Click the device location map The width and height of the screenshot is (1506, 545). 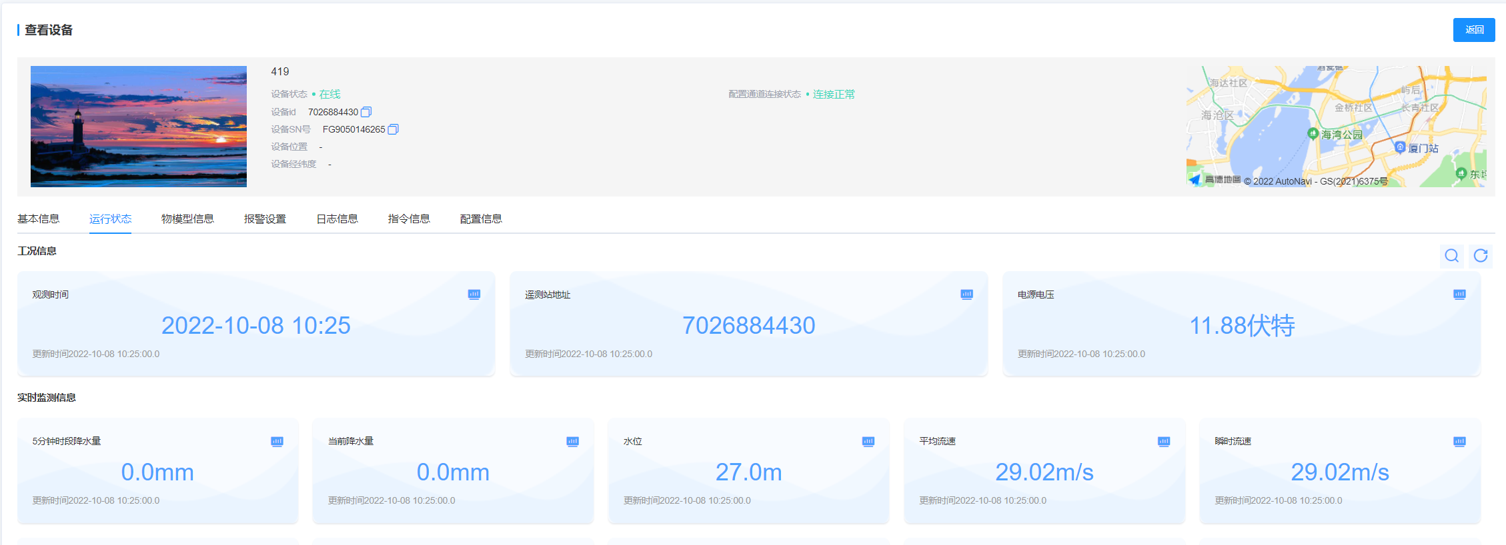pyautogui.click(x=1337, y=127)
